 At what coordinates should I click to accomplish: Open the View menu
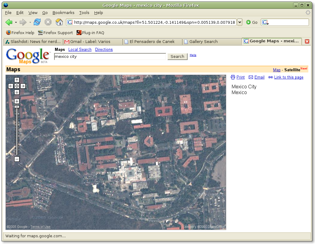point(33,13)
